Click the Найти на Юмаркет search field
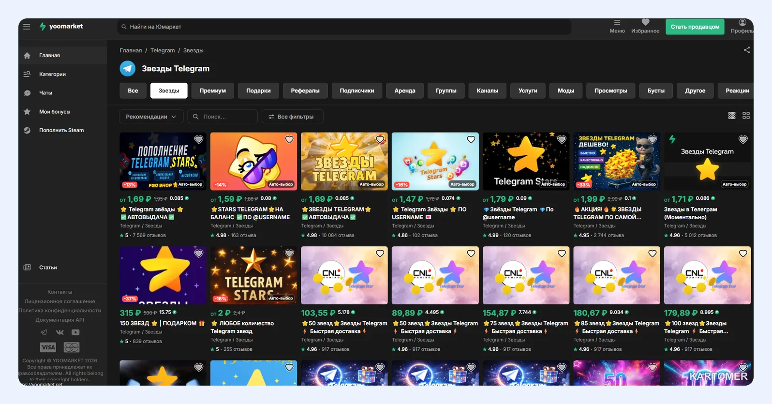This screenshot has height=404, width=772. click(344, 27)
